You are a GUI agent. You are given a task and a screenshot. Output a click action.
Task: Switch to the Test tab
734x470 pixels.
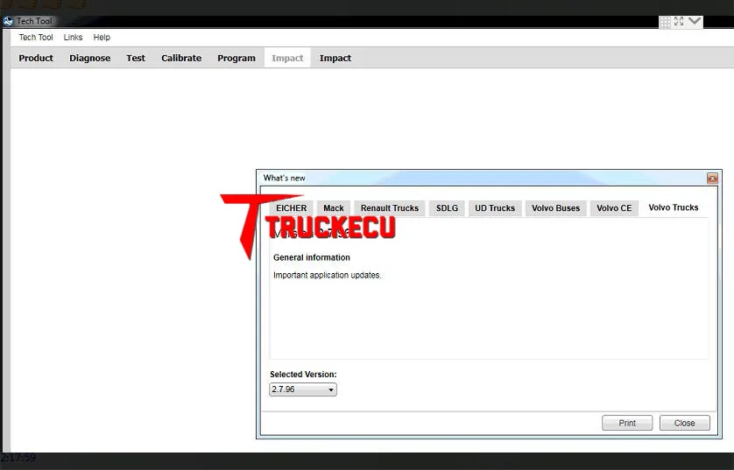pyautogui.click(x=136, y=58)
